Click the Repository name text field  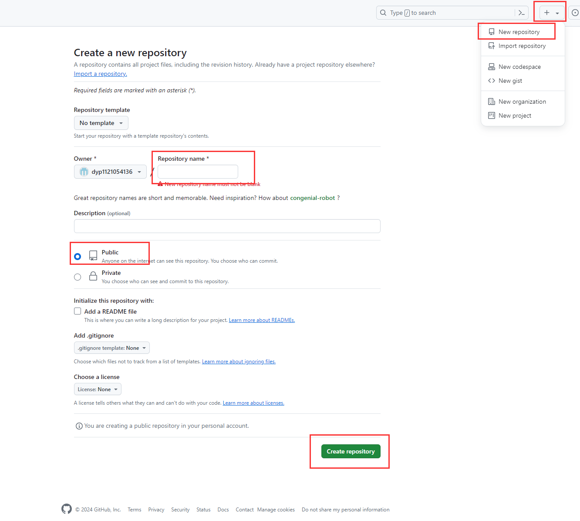[198, 172]
